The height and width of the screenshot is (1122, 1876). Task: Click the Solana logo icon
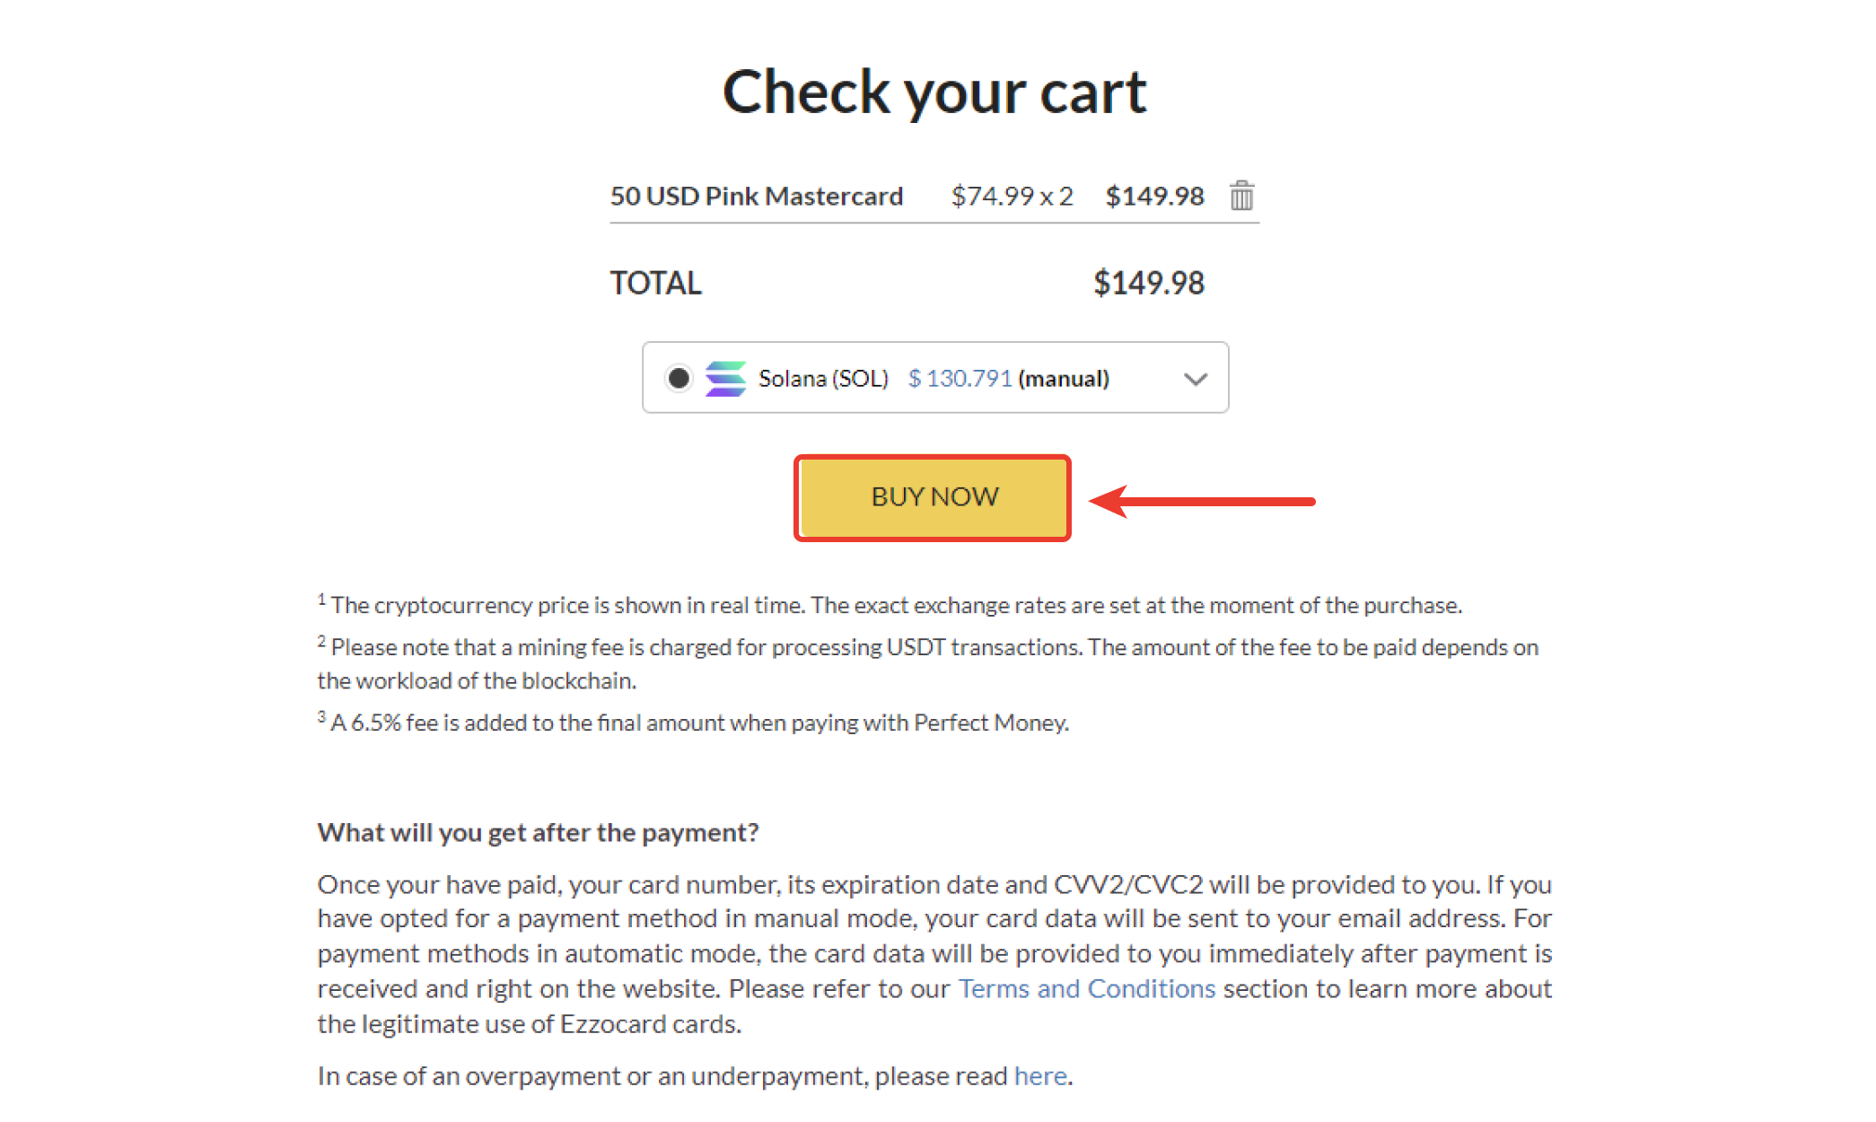(x=725, y=378)
